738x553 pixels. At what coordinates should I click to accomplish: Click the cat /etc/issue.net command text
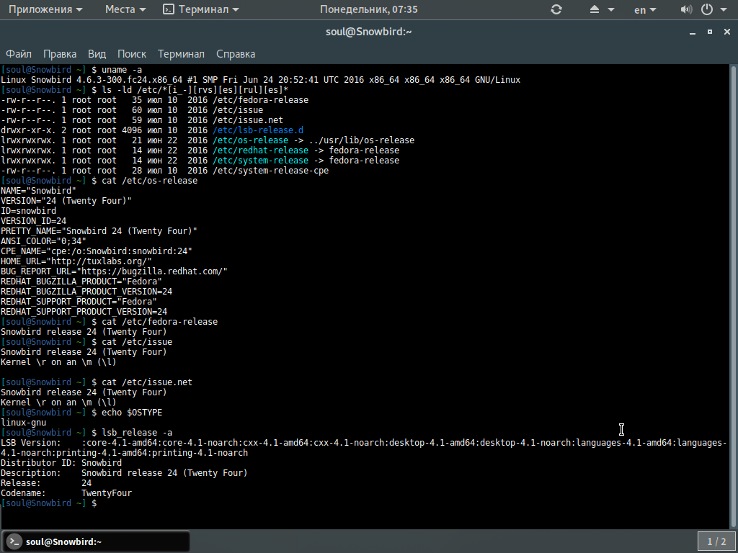point(147,382)
